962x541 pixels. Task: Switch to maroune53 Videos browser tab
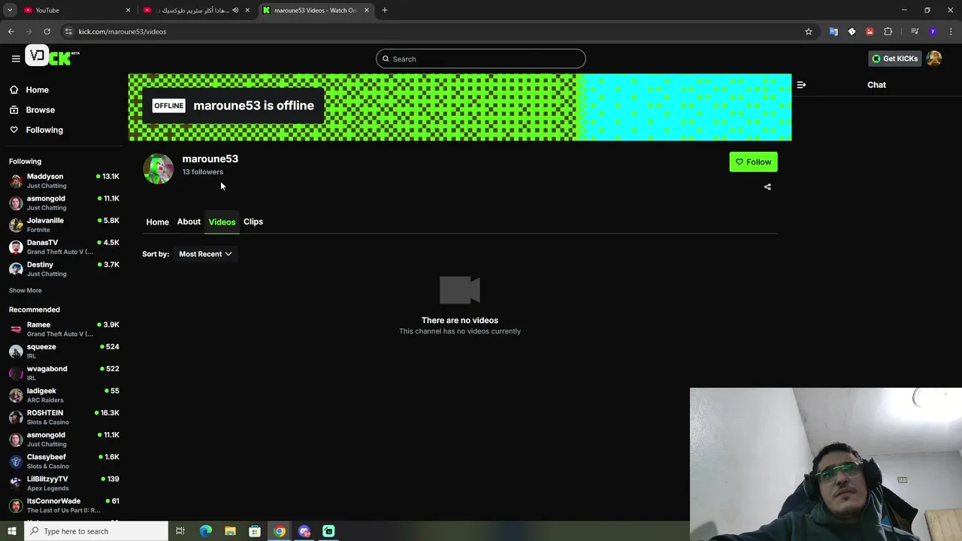coord(316,11)
